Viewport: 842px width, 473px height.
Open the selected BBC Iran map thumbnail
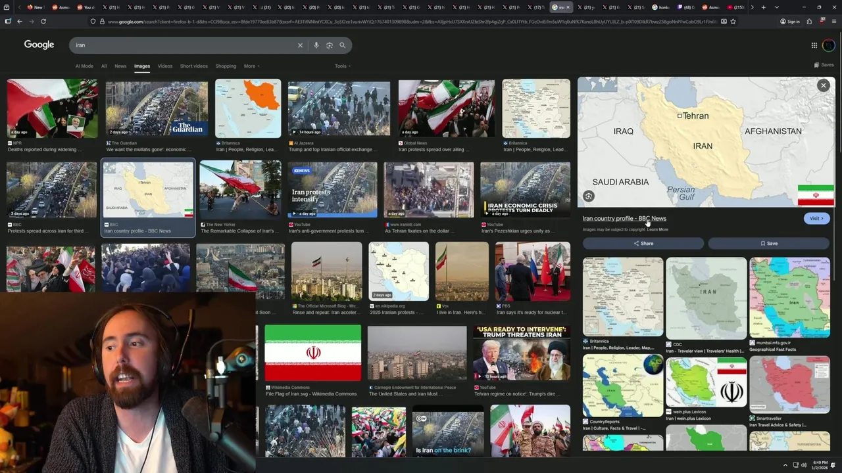point(148,190)
